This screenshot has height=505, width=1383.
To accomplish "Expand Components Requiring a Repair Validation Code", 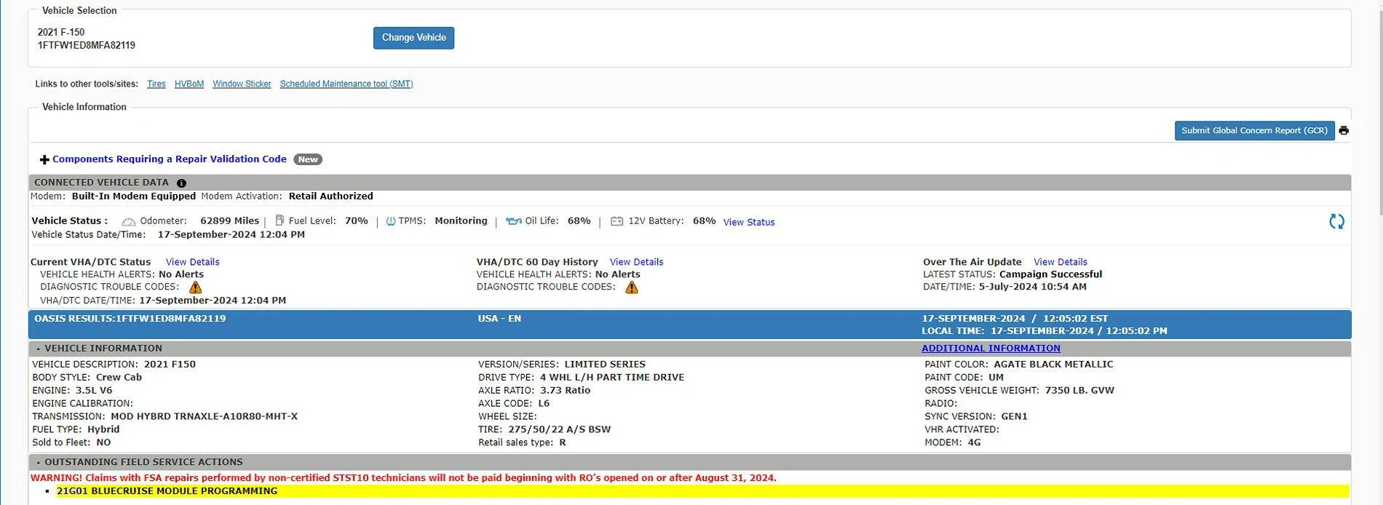I will click(x=44, y=159).
